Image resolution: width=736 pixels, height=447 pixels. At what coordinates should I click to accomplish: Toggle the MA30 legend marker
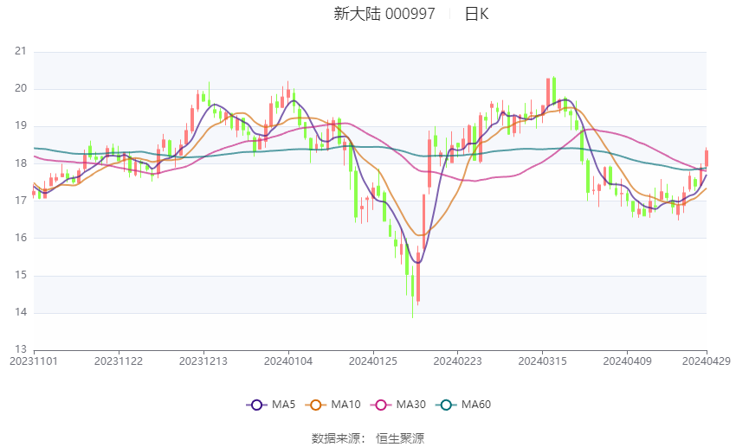tap(381, 405)
